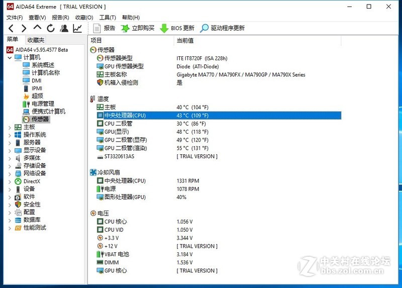Click the 超频 flame icon in the tree

pyautogui.click(x=26, y=96)
